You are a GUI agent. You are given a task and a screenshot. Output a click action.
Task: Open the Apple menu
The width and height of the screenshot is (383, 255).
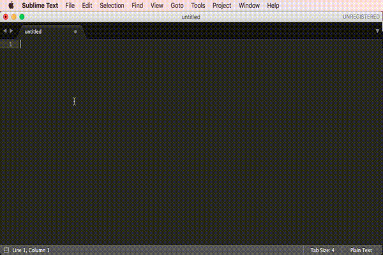click(11, 5)
